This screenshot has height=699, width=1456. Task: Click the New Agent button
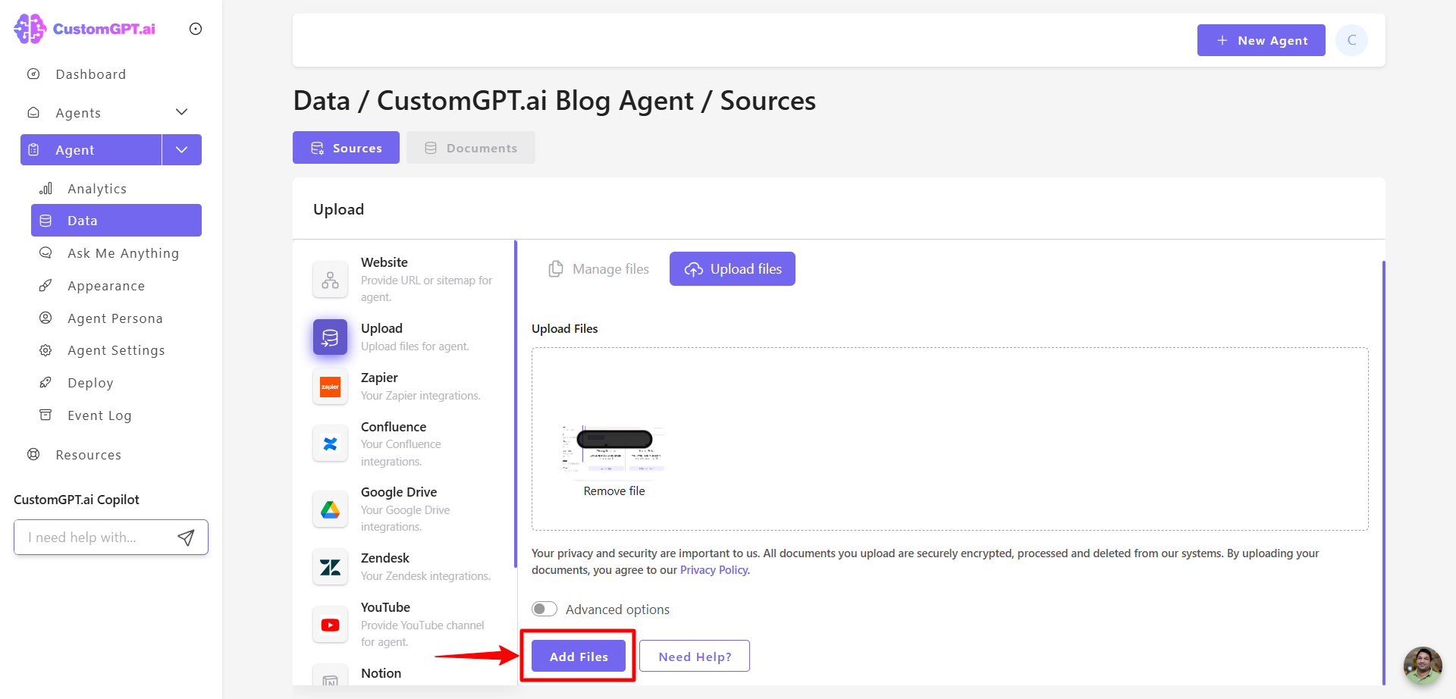[x=1261, y=40]
